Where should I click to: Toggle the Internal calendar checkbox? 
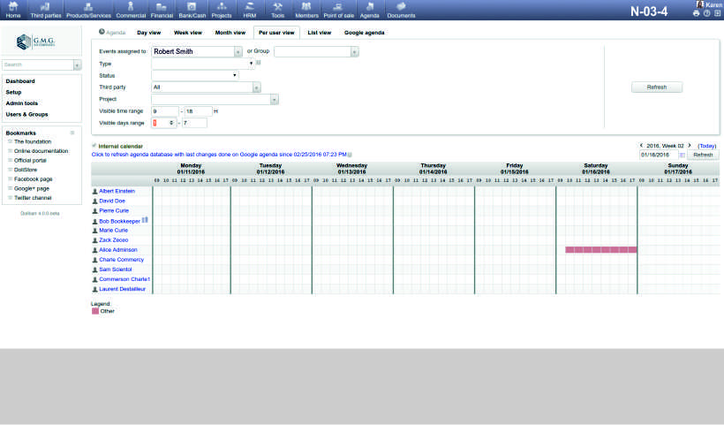click(94, 145)
